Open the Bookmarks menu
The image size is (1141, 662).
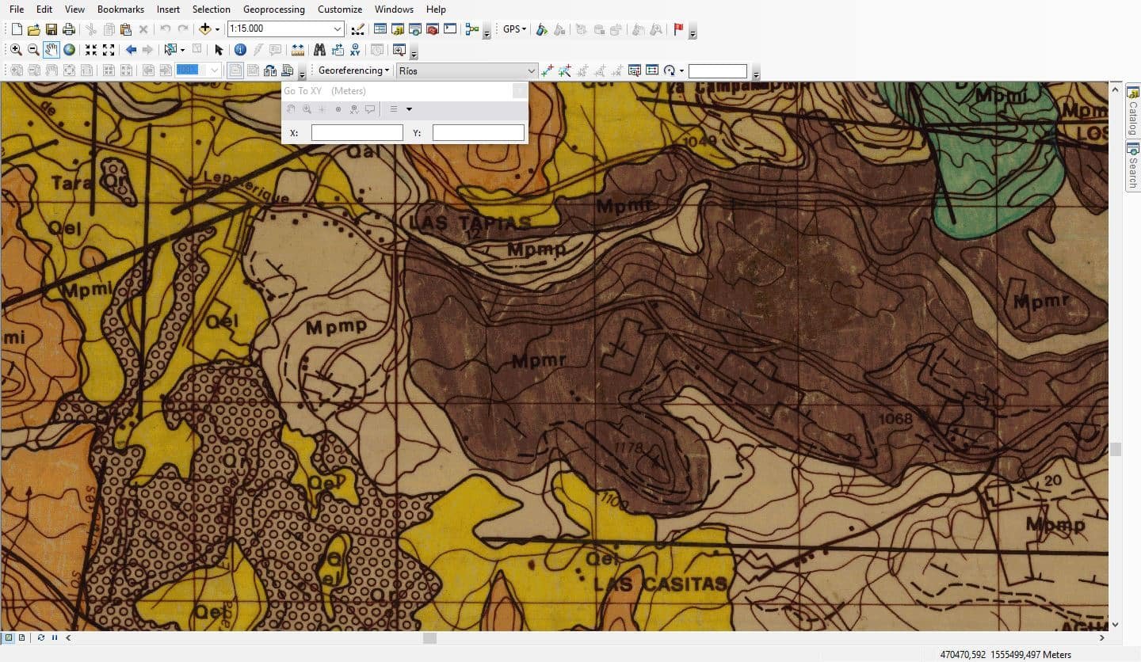coord(120,10)
